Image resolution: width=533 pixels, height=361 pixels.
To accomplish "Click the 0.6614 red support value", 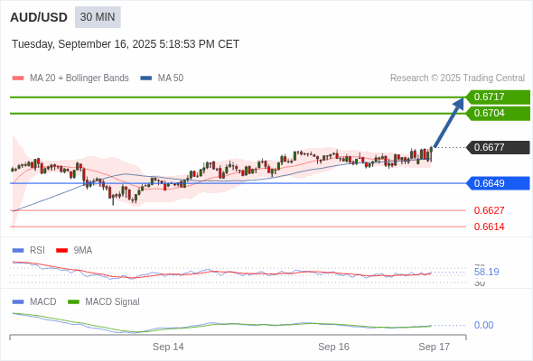I will pos(489,227).
